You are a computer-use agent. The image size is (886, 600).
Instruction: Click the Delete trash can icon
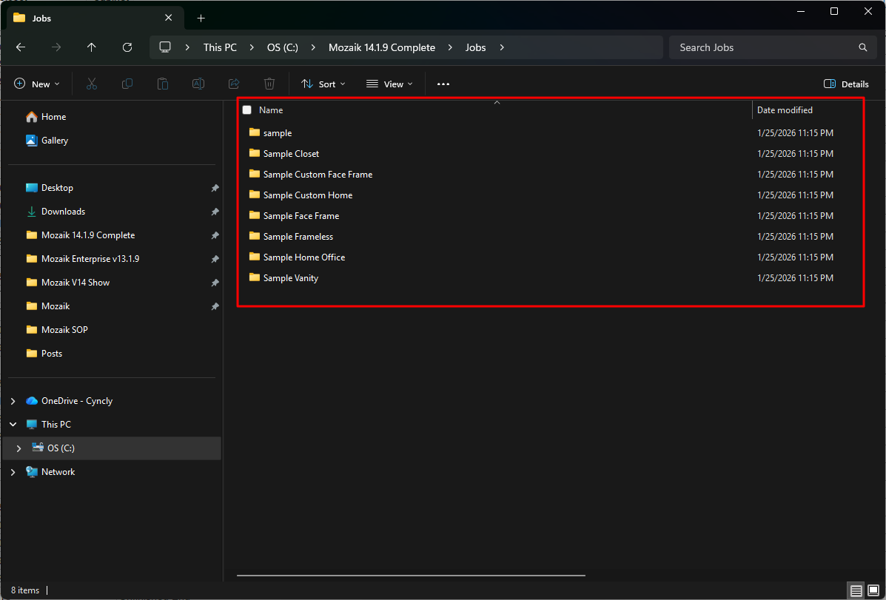(269, 84)
